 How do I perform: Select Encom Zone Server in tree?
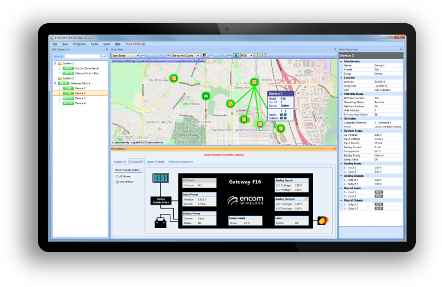point(87,68)
